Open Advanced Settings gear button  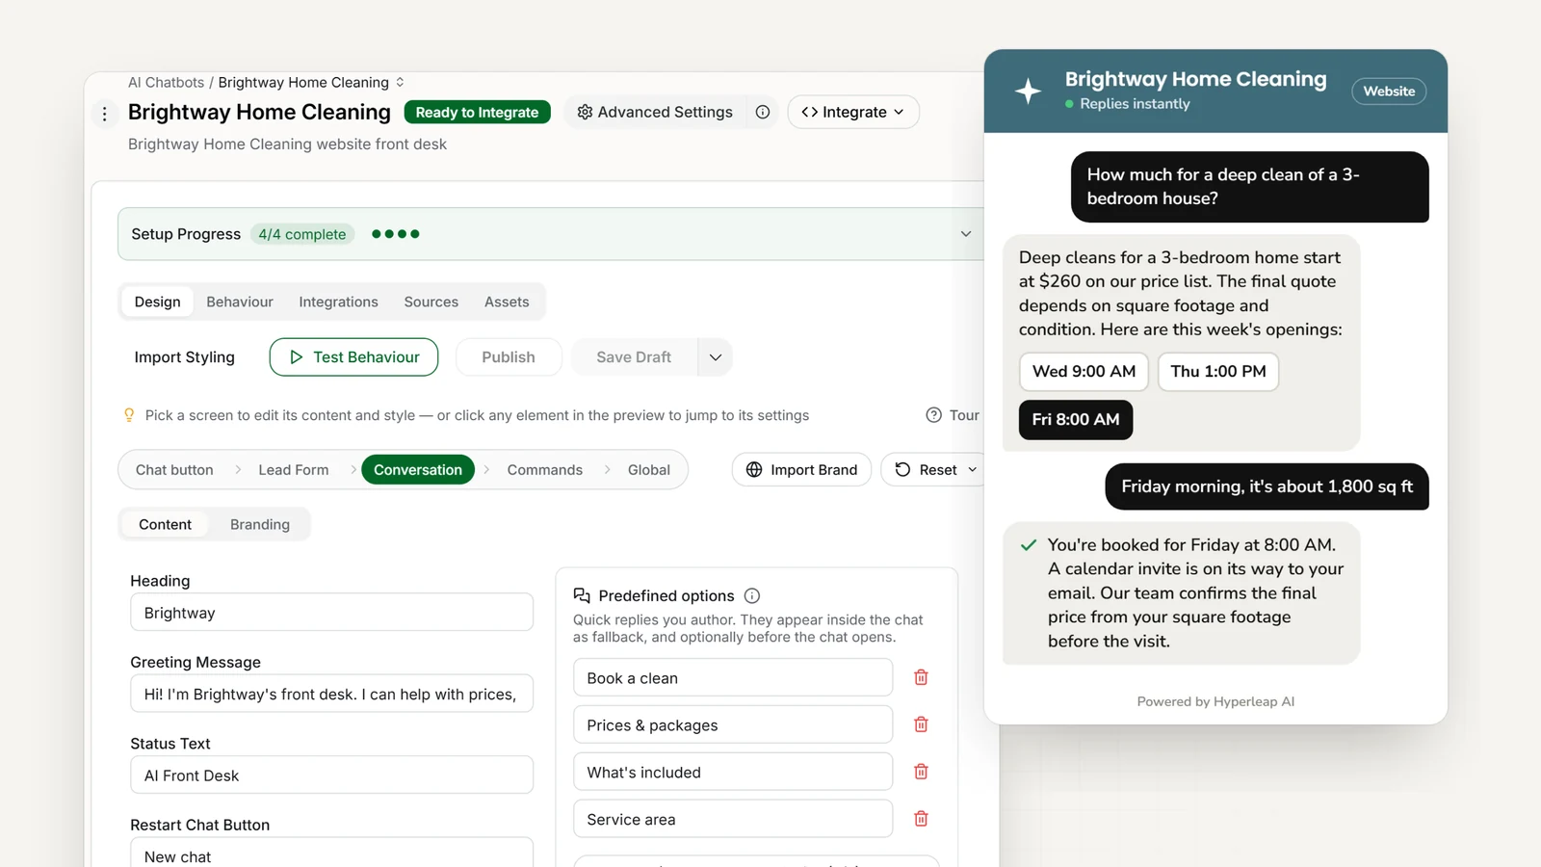pos(655,112)
